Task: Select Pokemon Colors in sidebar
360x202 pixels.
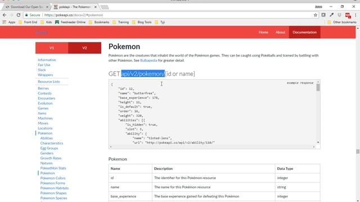Action: 53,178
